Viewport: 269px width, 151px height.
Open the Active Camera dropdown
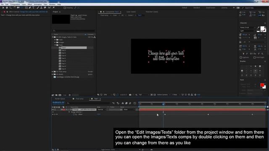point(164,95)
